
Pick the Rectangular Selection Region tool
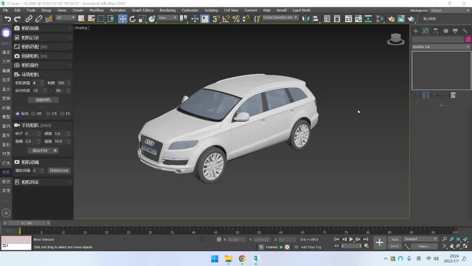101,19
